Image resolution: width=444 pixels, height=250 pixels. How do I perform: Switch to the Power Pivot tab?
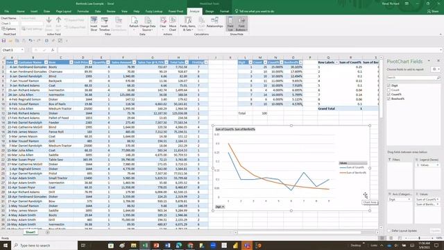[176, 11]
